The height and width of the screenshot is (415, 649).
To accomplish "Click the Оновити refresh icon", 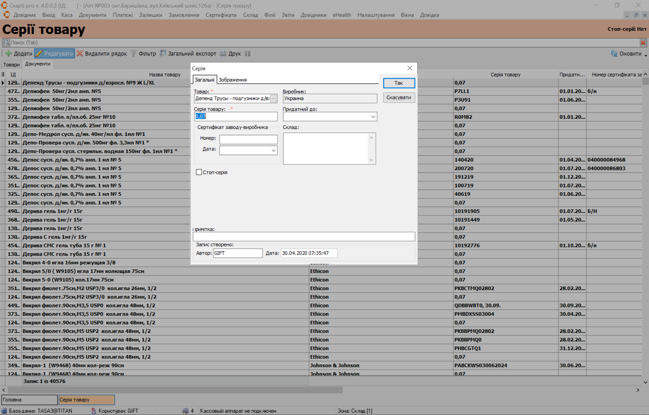I will tap(614, 54).
